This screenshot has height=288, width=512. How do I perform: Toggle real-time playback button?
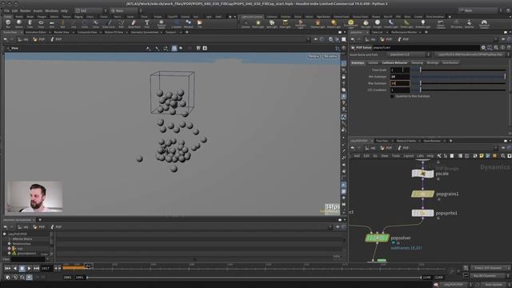pos(15,278)
